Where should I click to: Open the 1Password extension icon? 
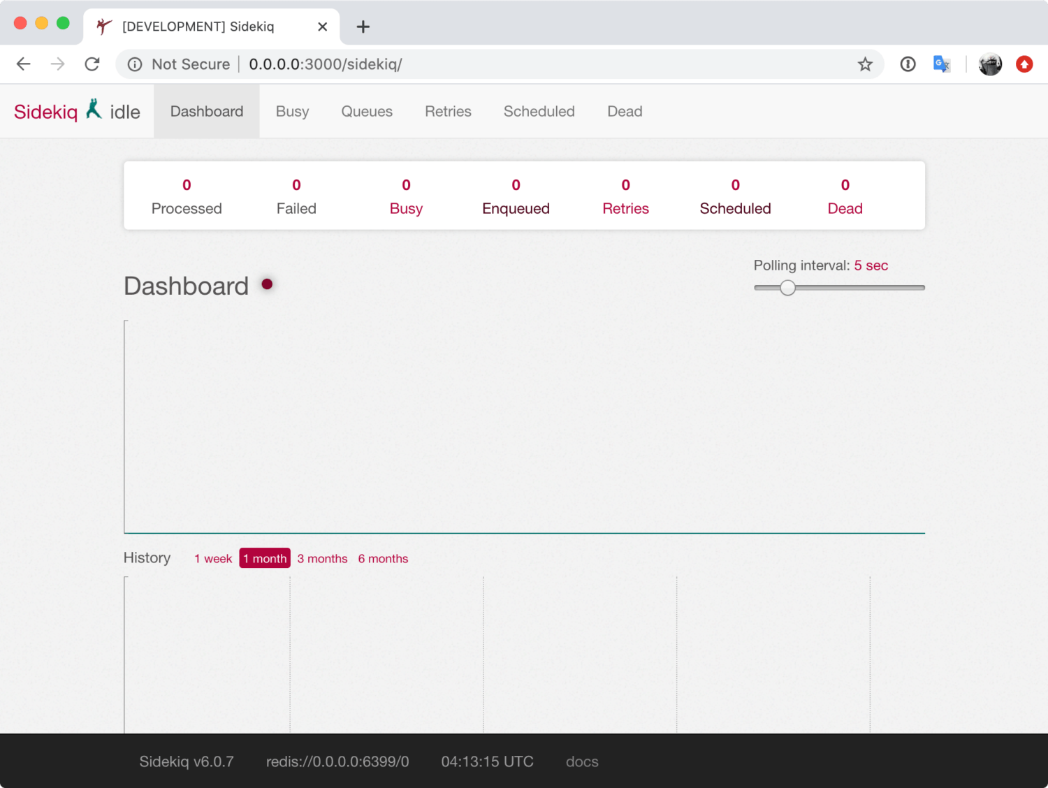908,64
